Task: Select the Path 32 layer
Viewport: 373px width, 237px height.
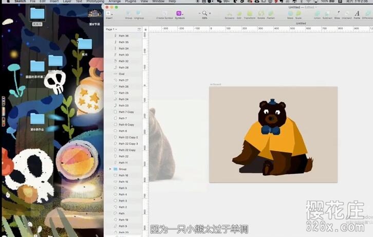Action: pyautogui.click(x=123, y=61)
